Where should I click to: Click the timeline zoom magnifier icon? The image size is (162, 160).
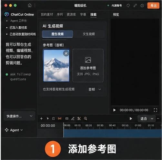pos(86,119)
